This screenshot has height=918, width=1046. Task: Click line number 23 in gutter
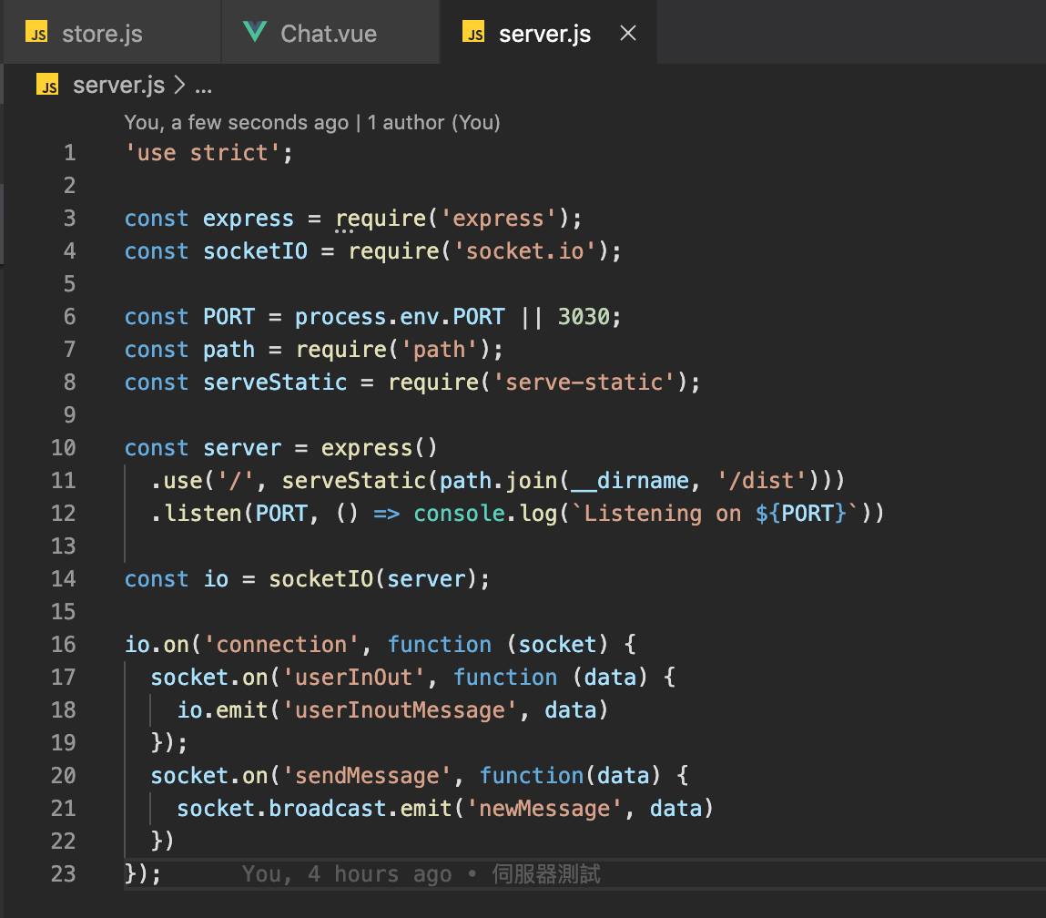click(x=64, y=874)
